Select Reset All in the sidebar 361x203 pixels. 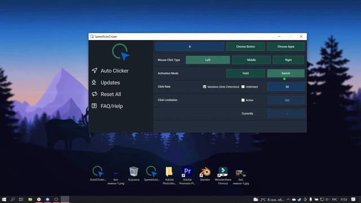[x=106, y=94]
